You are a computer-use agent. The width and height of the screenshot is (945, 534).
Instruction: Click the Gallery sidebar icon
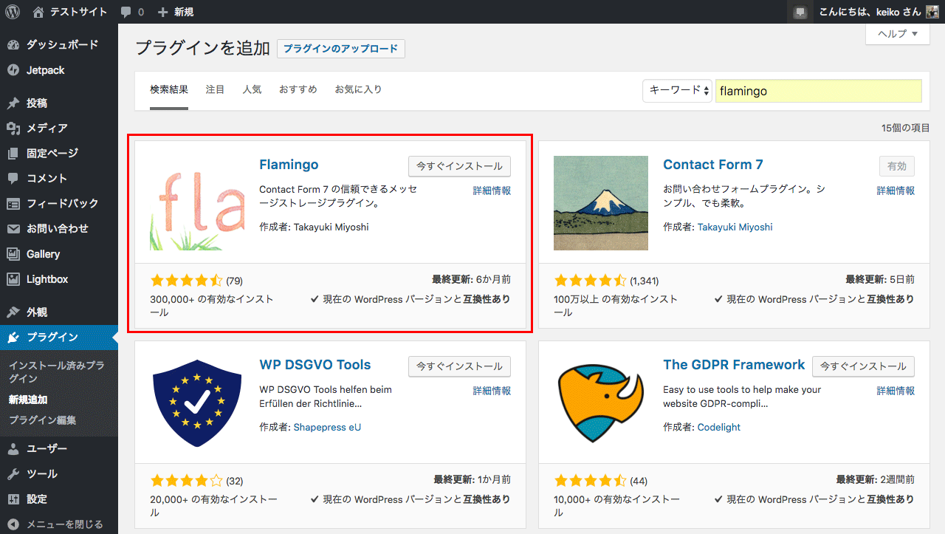(13, 254)
